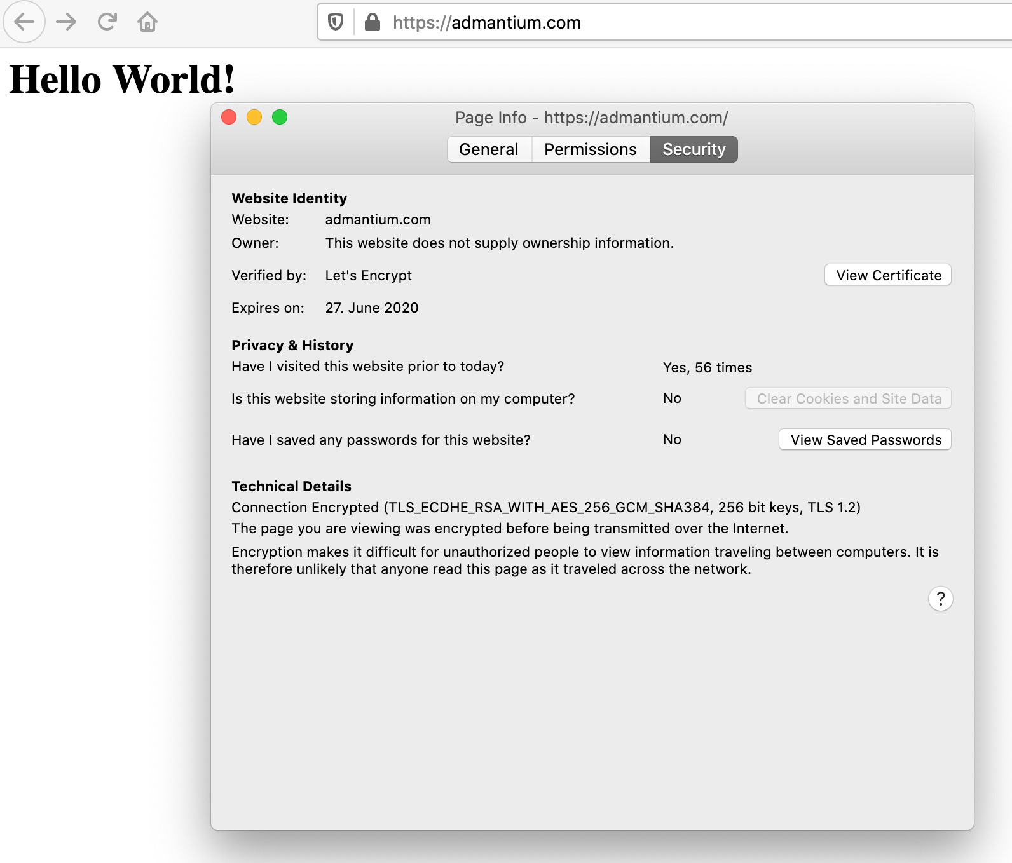This screenshot has width=1012, height=863.
Task: Click the help question mark button
Action: pyautogui.click(x=941, y=599)
